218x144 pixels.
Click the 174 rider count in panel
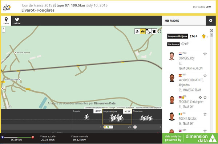(x=192, y=36)
